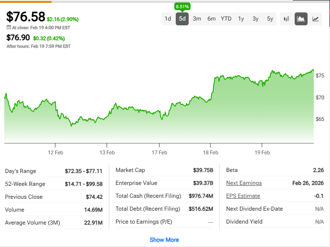Select the 3m time range

[197, 19]
